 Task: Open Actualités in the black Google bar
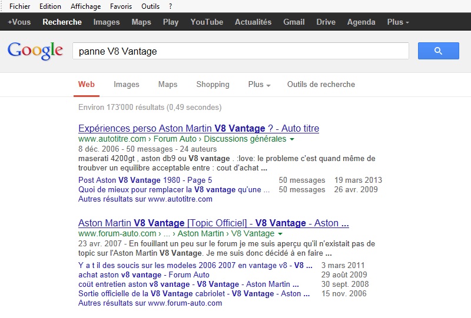click(253, 22)
